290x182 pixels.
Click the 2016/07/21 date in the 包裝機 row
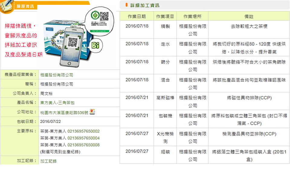[137, 116]
